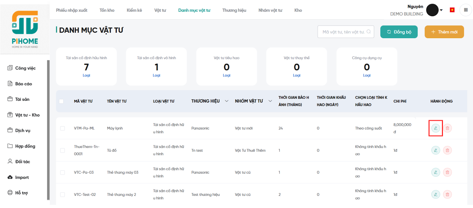
Task: Click the Vietnam flag language icon
Action: (452, 10)
